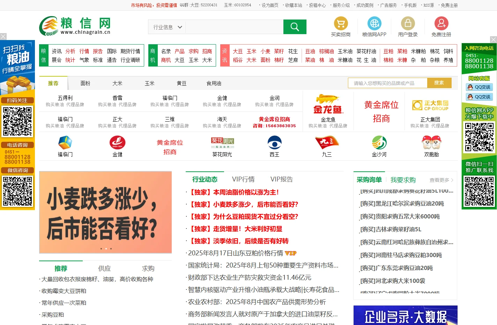Switch to the 求购 tab under banner

pos(148,268)
